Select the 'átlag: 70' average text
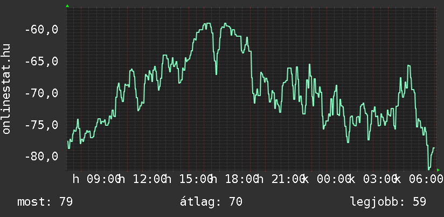444x217 pixels. coord(211,202)
